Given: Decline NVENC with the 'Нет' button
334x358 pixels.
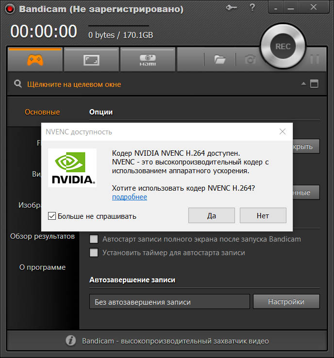Looking at the screenshot, I should [x=263, y=215].
